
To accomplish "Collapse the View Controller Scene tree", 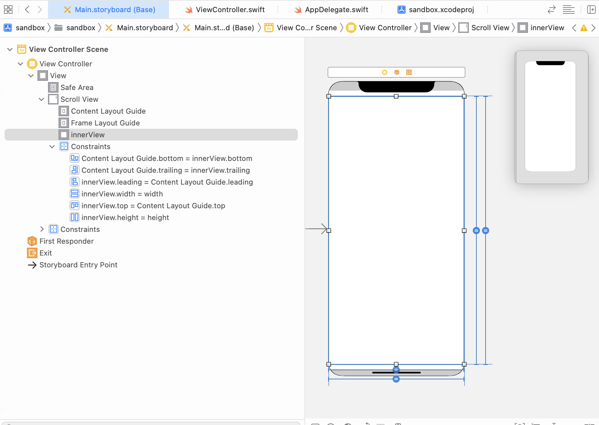I will pos(10,49).
